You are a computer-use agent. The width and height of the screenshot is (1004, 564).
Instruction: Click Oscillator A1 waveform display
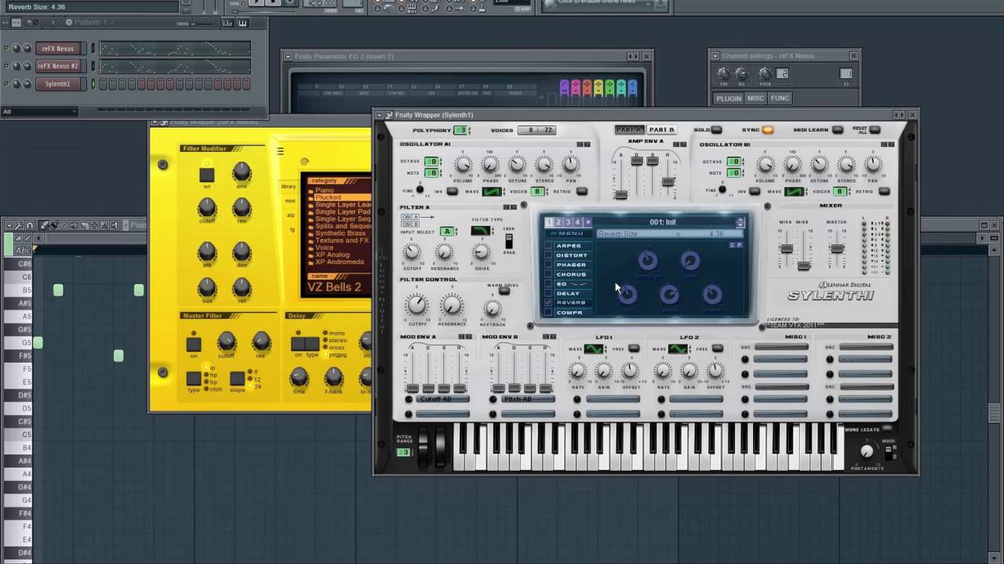tap(492, 191)
